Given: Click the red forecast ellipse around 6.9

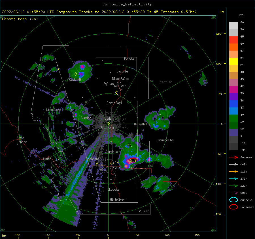Looking at the screenshot, I should (133, 160).
